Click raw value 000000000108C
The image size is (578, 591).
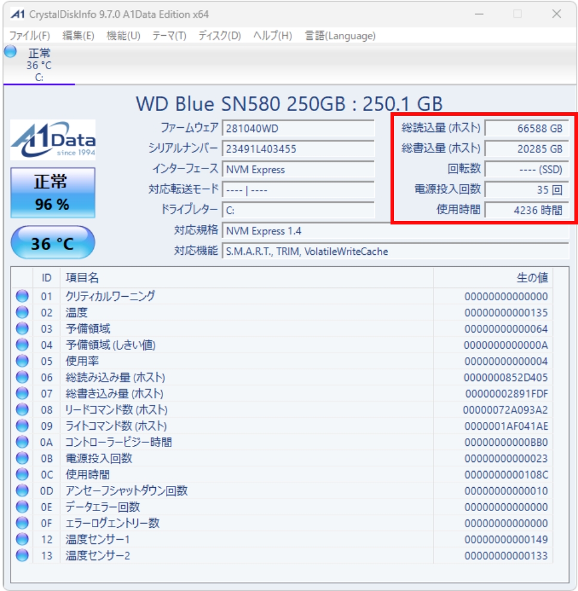[x=506, y=475]
